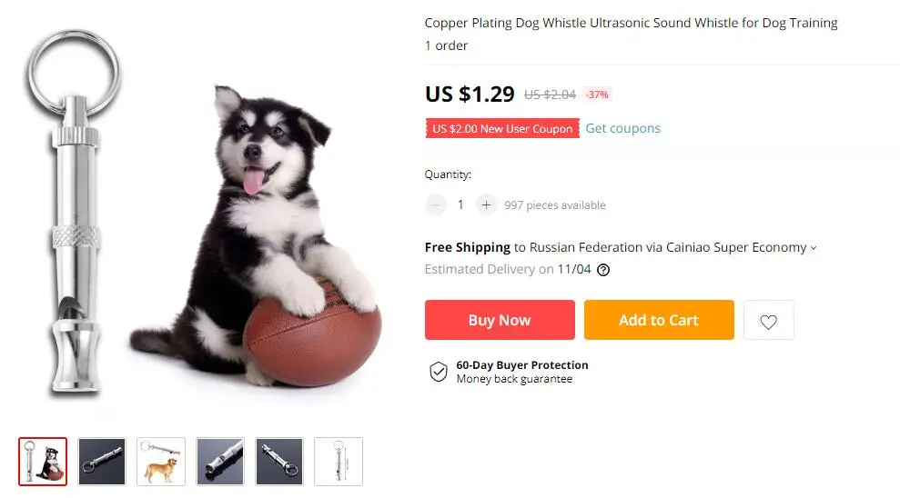Screen dimensions: 900x498
Task: Click the US $2.00 New User Coupon tag
Action: [x=502, y=129]
